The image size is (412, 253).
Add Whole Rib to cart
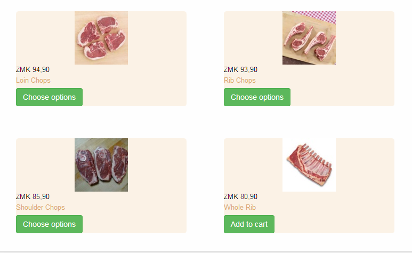coord(249,224)
